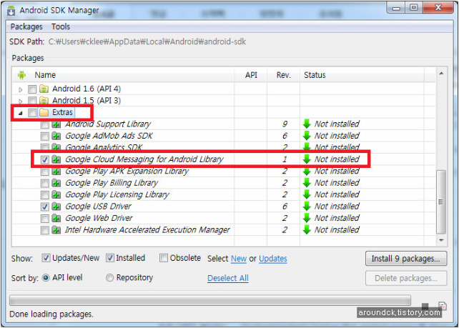This screenshot has height=328, width=459.
Task: Open the Packages menu
Action: point(26,26)
